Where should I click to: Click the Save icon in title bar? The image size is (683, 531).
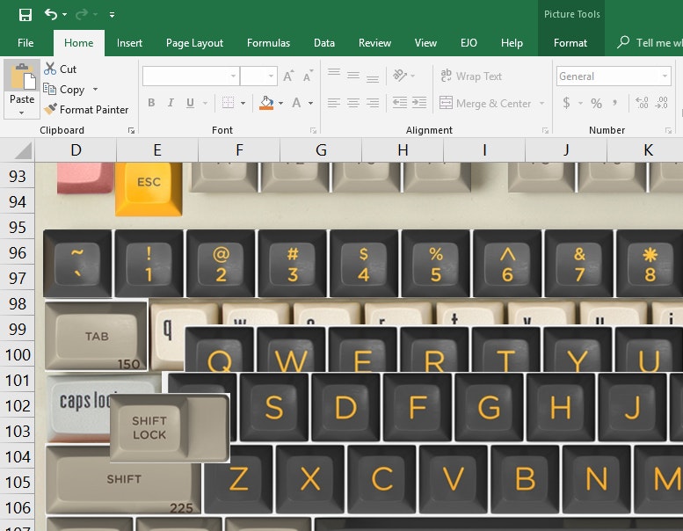pos(25,15)
